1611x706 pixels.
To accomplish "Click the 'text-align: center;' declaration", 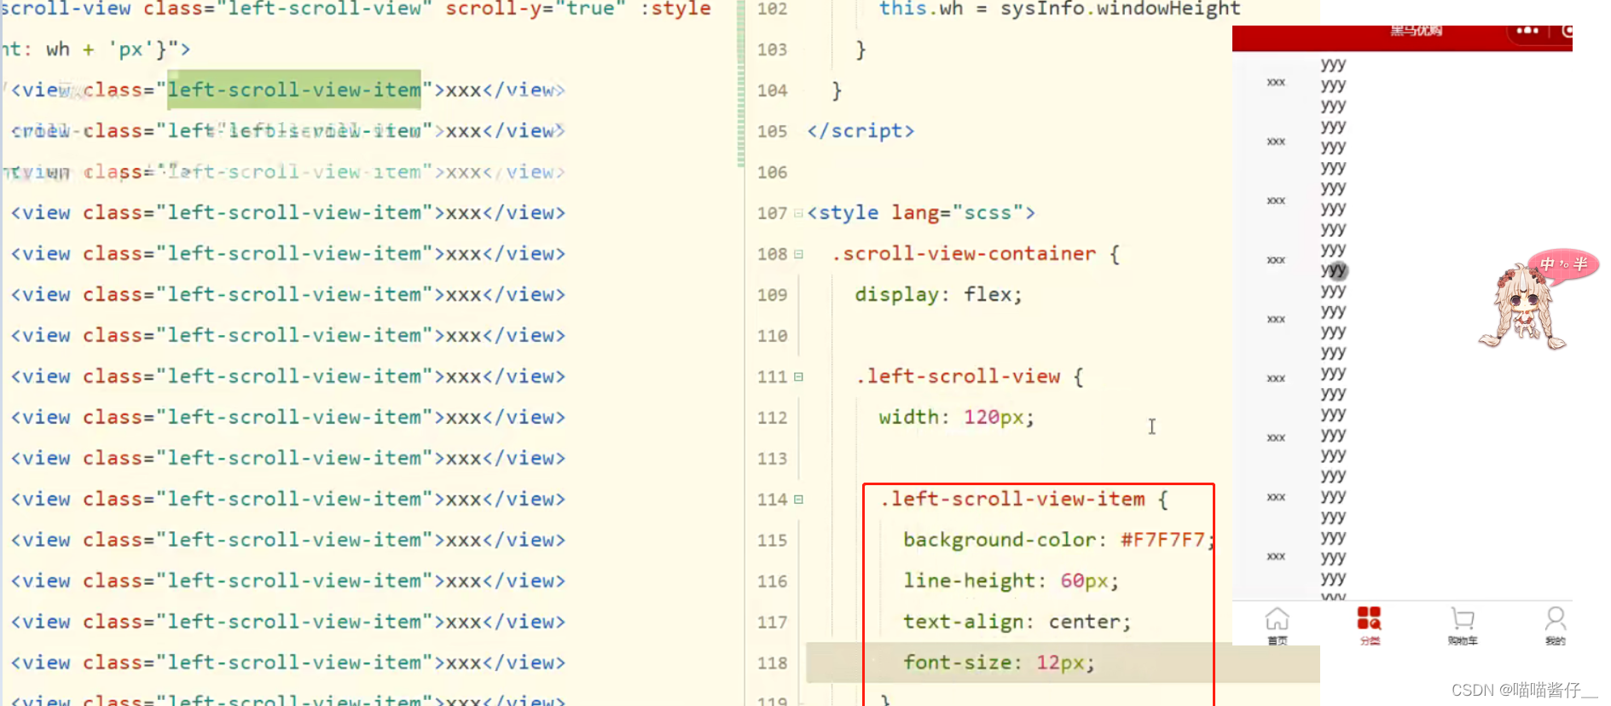I will [1017, 622].
